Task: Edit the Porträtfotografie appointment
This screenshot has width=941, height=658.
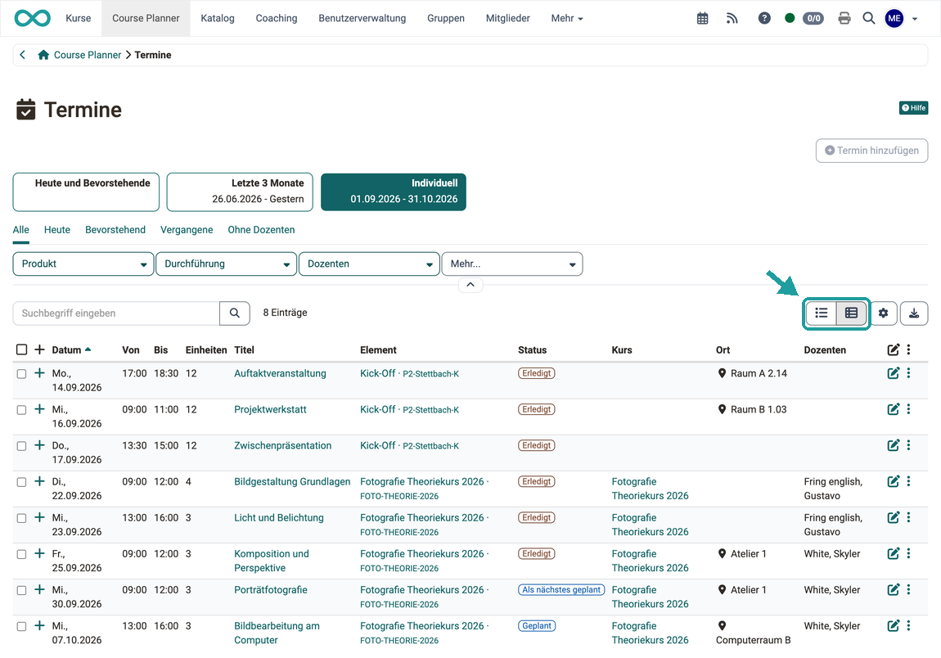Action: [x=893, y=590]
